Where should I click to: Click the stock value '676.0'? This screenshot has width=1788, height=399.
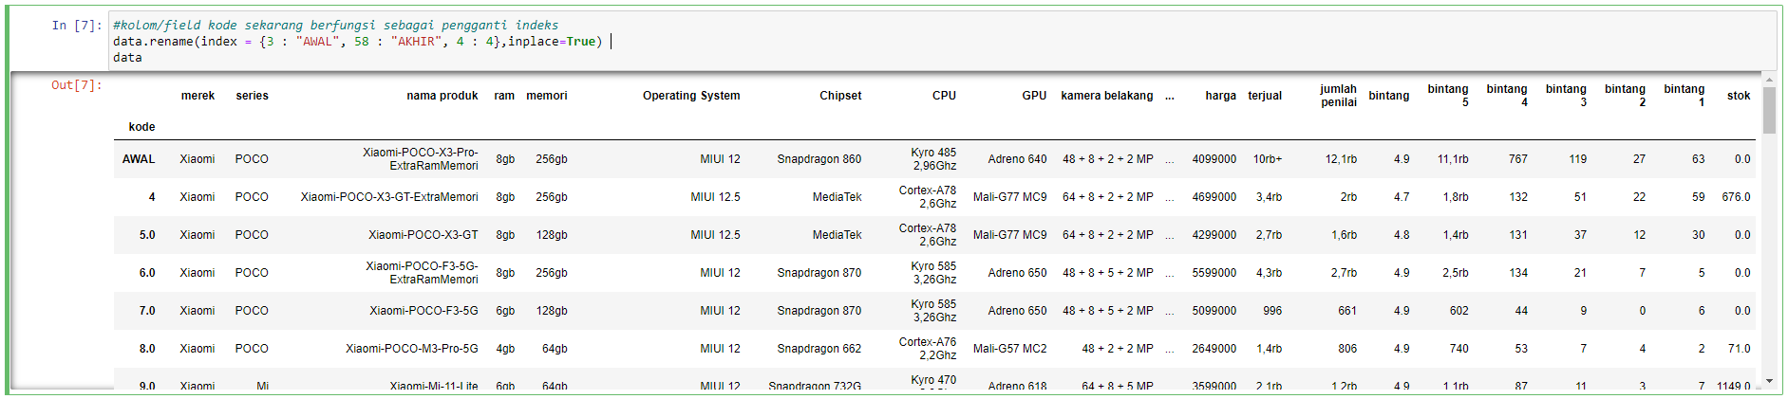click(1736, 197)
